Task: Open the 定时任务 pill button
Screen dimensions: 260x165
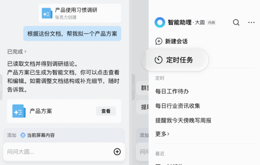Action: tap(175, 60)
